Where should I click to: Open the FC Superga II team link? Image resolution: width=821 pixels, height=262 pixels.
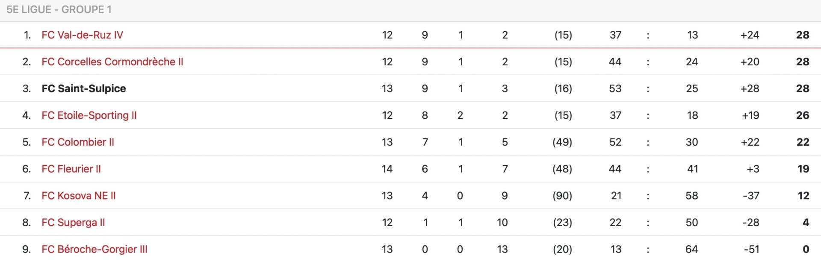[73, 223]
